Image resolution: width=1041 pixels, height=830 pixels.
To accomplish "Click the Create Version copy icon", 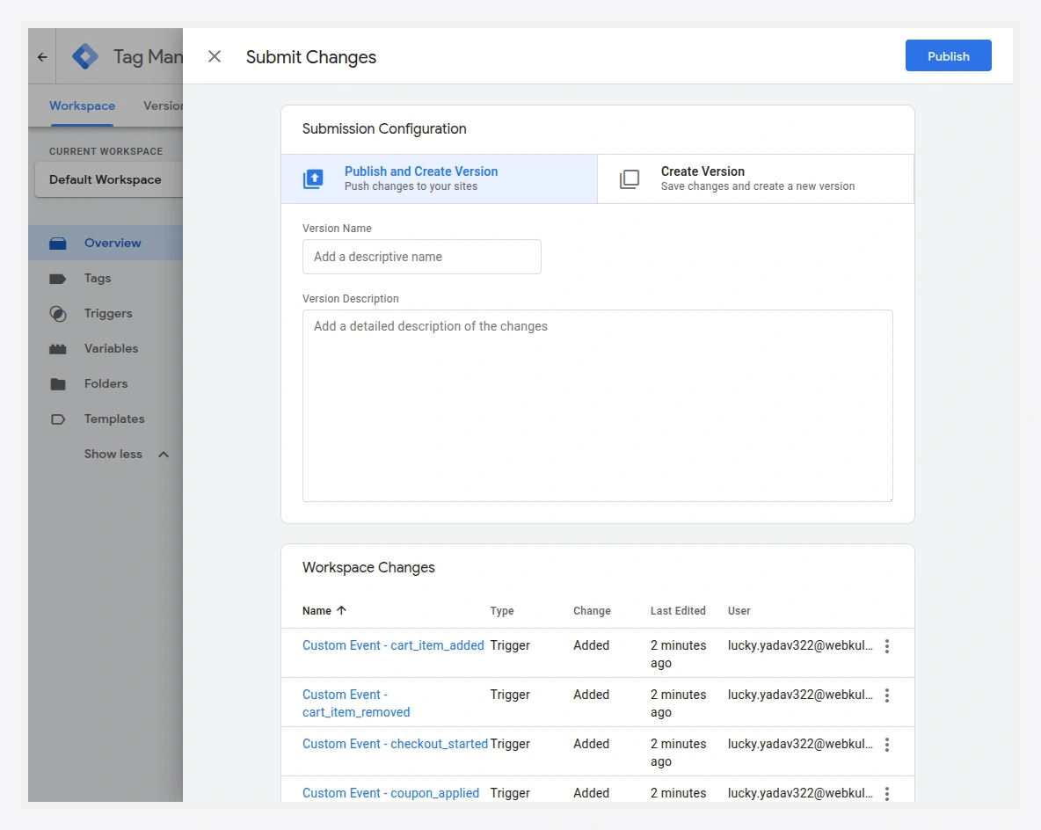I will coord(630,178).
